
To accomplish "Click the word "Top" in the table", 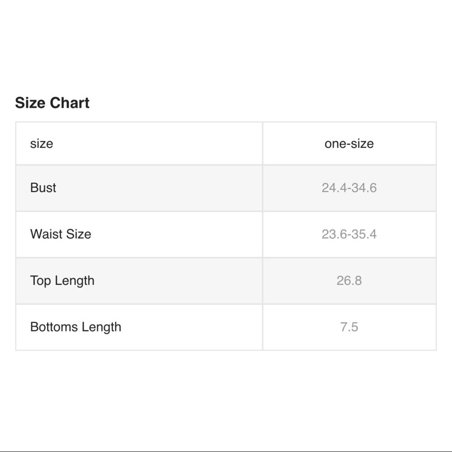I will [x=40, y=281].
